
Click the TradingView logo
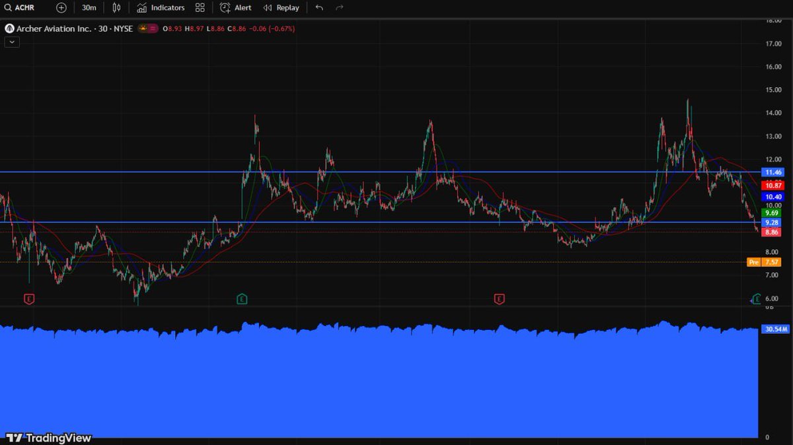[x=46, y=436]
